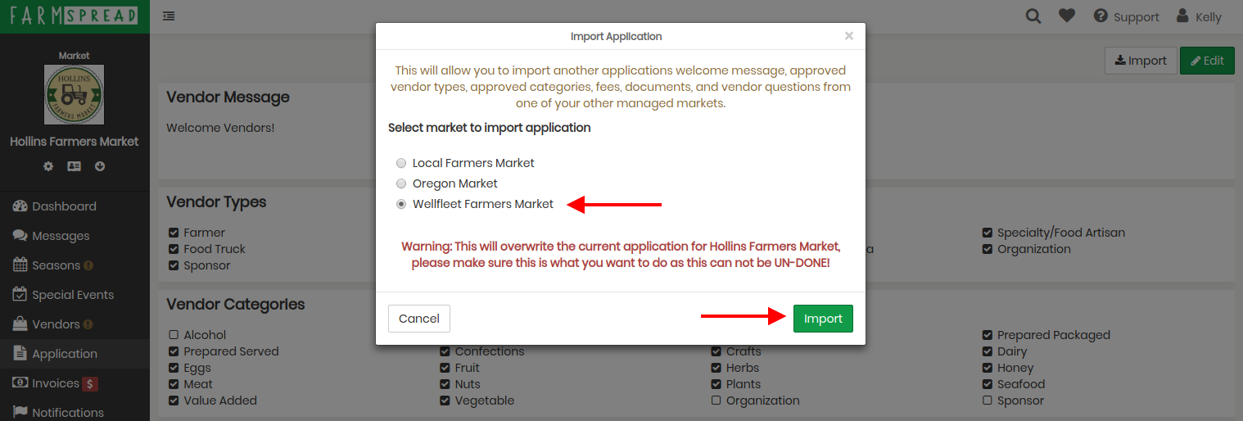Toggle the Meat category checkbox
This screenshot has width=1243, height=421.
click(x=174, y=384)
